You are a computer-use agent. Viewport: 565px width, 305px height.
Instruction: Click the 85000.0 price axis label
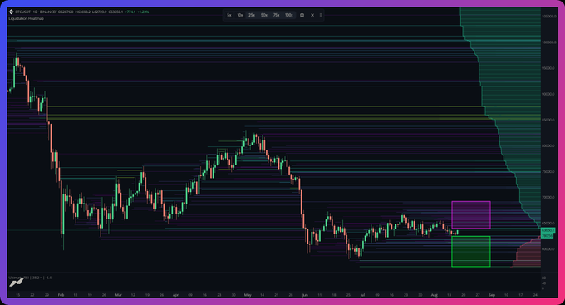point(548,120)
